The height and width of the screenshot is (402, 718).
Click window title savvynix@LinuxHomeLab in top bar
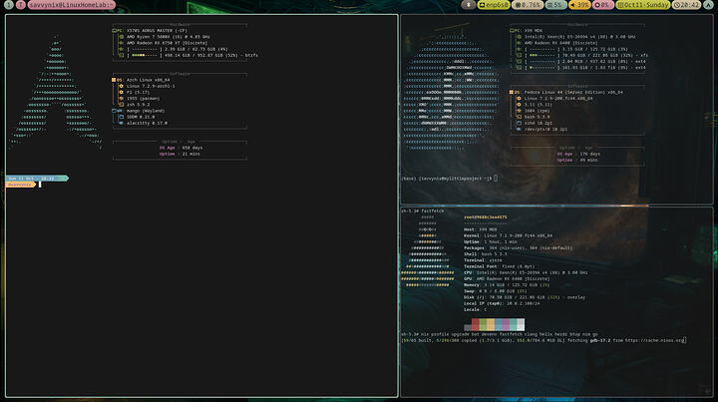[72, 5]
